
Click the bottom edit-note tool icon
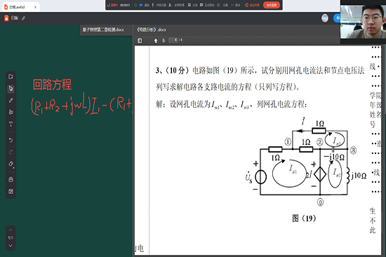click(11, 191)
